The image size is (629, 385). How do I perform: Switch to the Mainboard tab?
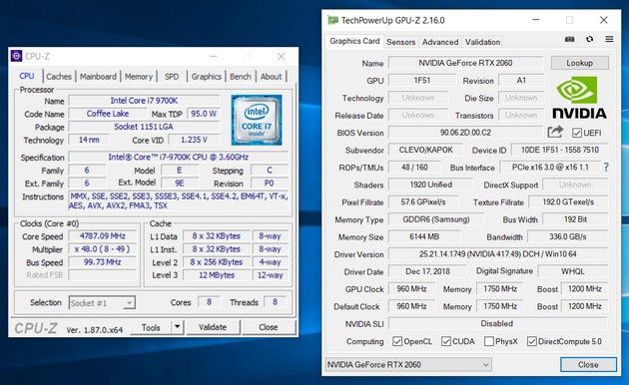pos(98,76)
